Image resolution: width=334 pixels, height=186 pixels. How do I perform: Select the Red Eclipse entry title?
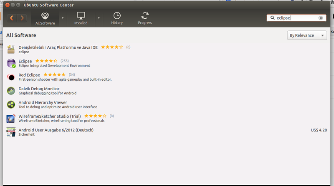click(29, 75)
